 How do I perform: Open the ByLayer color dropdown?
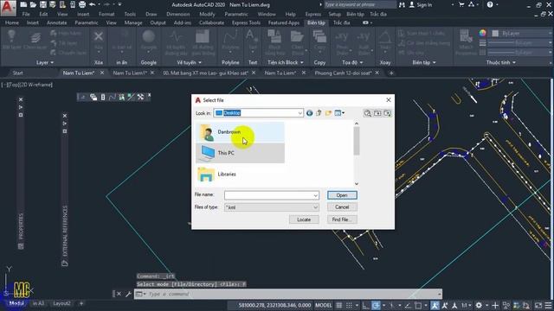pyautogui.click(x=521, y=33)
